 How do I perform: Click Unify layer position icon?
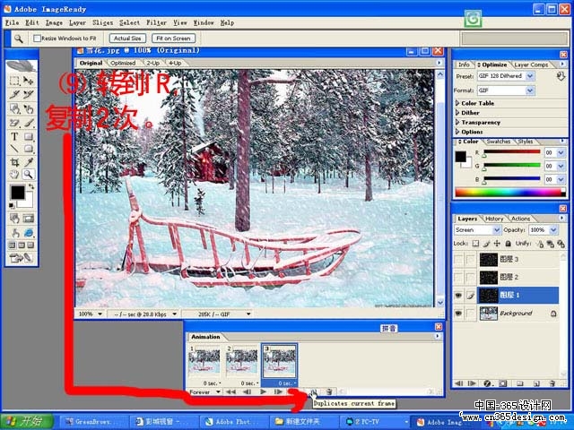(x=540, y=244)
